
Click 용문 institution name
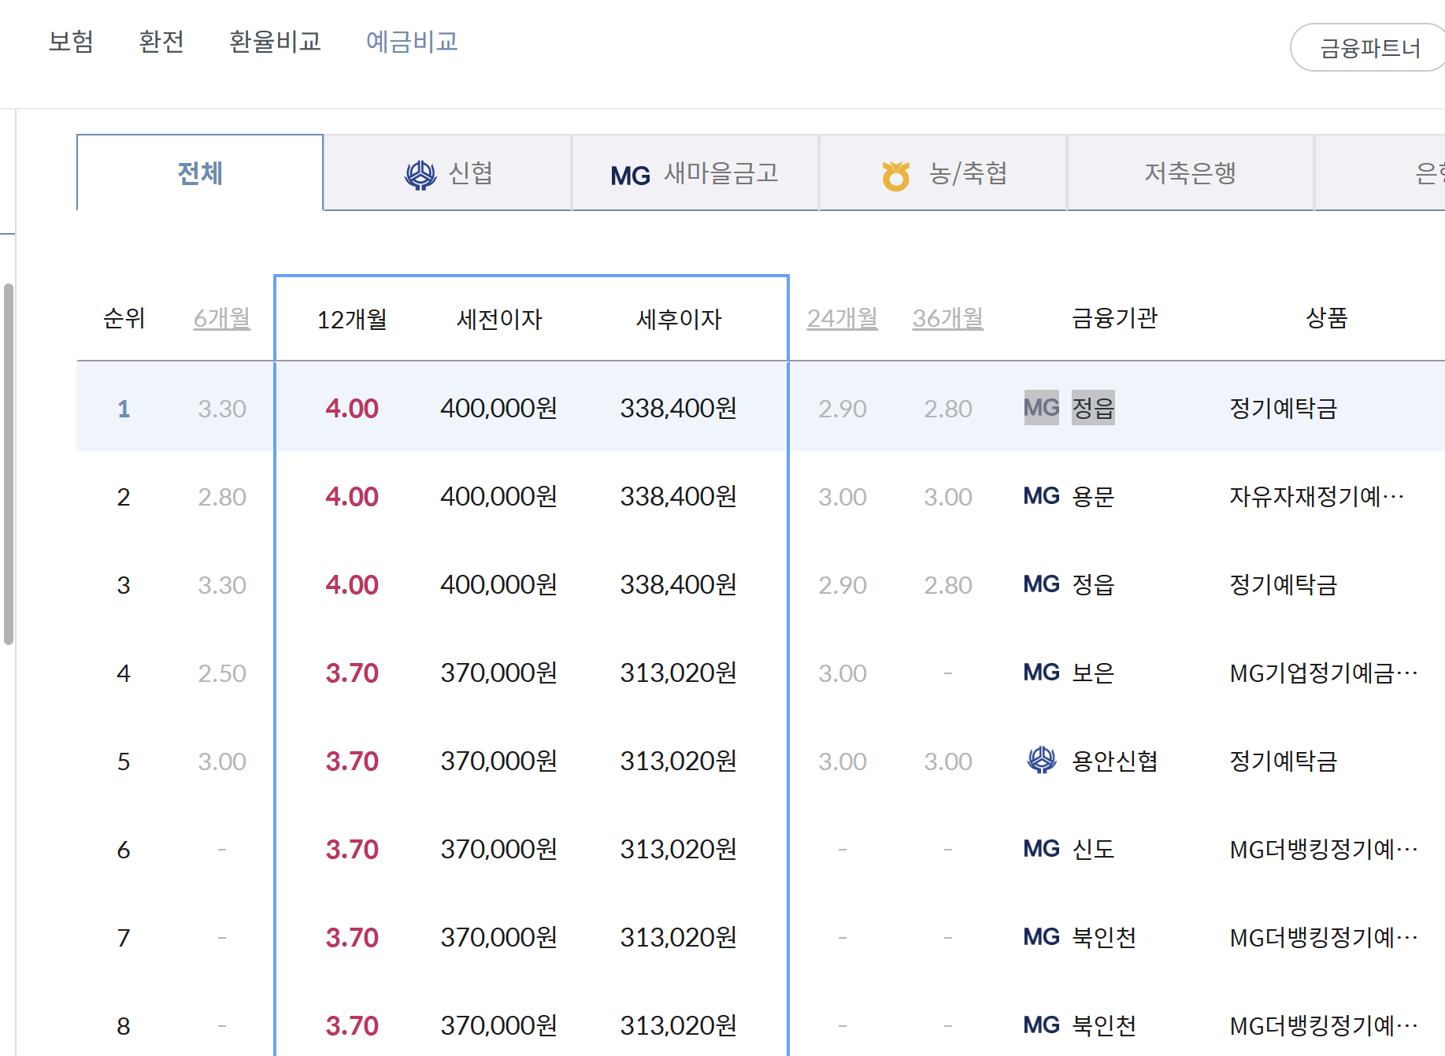[1093, 496]
